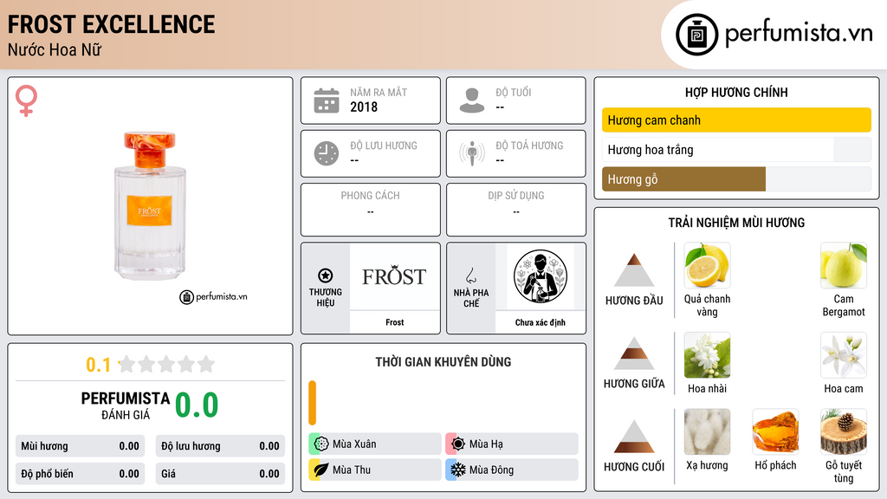
Task: Click the Dịp sử dụng box
Action: 516,210
